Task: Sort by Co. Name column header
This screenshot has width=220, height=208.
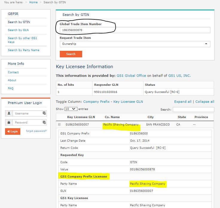Action: point(112,117)
